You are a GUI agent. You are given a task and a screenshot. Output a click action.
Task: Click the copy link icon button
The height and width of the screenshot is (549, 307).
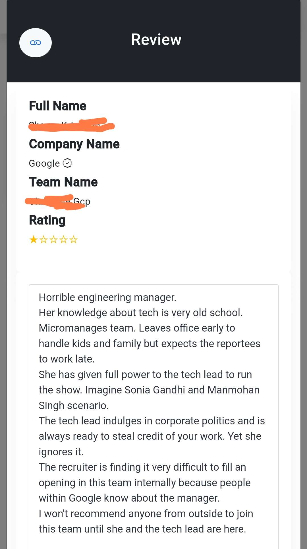coord(36,43)
